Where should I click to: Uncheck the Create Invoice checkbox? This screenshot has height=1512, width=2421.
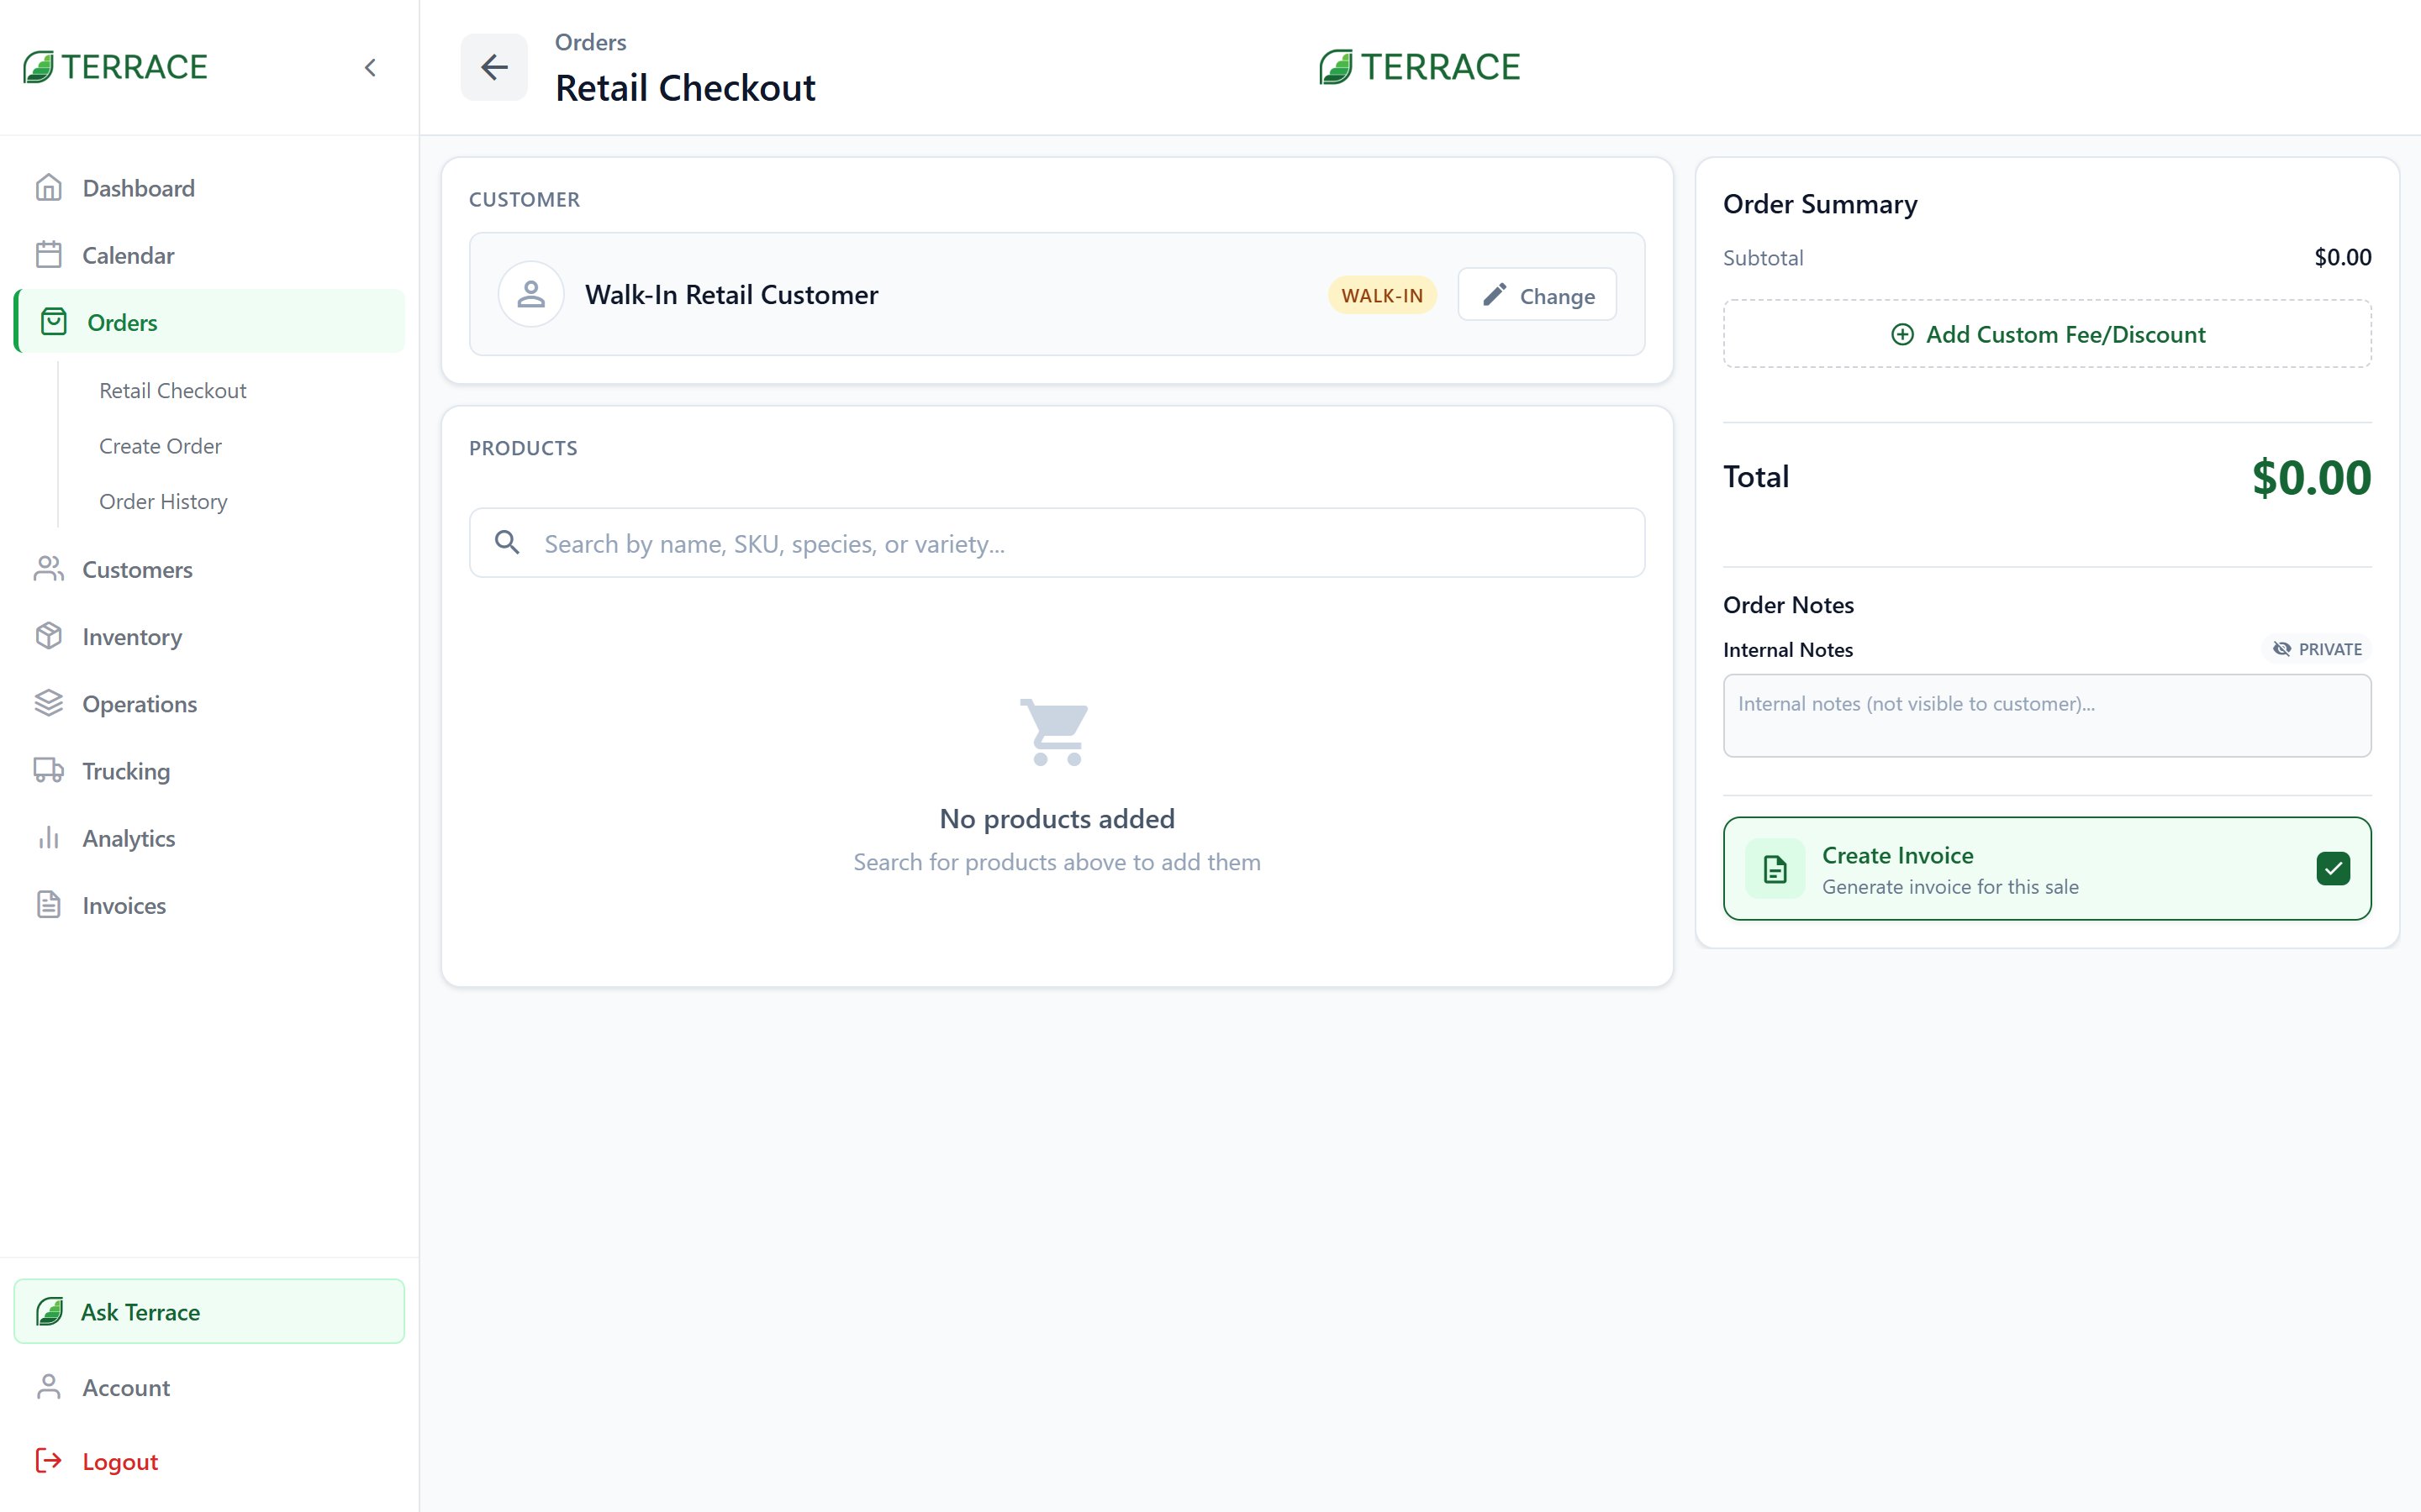click(x=2333, y=868)
